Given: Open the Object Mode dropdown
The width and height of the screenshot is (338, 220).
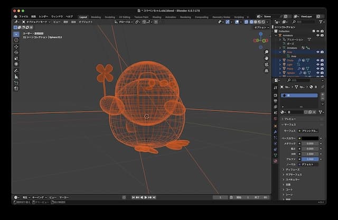Looking at the screenshot, I should pyautogui.click(x=36, y=22).
